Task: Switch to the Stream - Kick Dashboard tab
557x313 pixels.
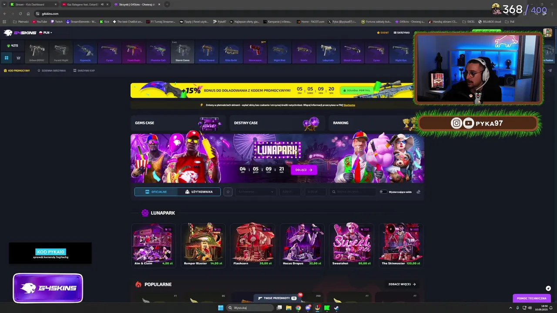Action: point(33,4)
